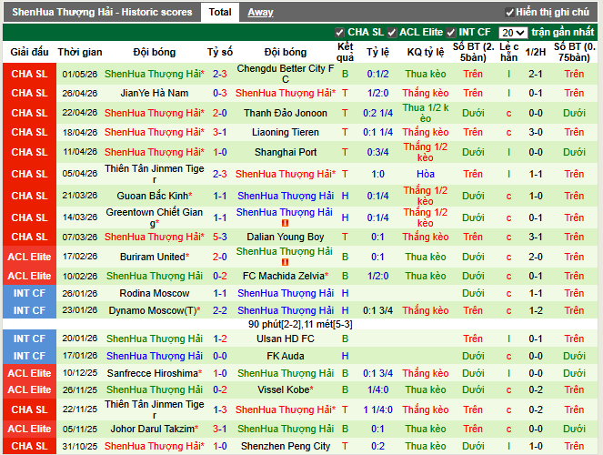The width and height of the screenshot is (603, 455).
Task: Open the 20 recent matches dropdown
Action: point(513,33)
